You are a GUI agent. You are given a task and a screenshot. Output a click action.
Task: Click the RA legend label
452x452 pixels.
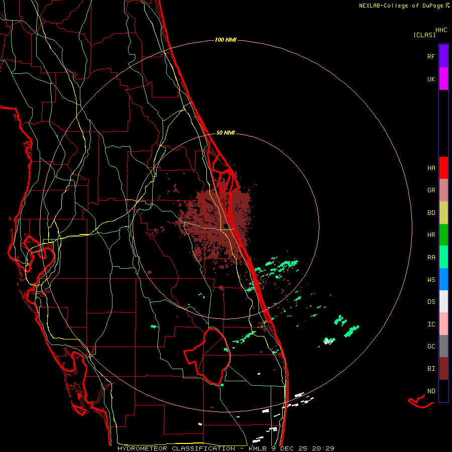[431, 258]
